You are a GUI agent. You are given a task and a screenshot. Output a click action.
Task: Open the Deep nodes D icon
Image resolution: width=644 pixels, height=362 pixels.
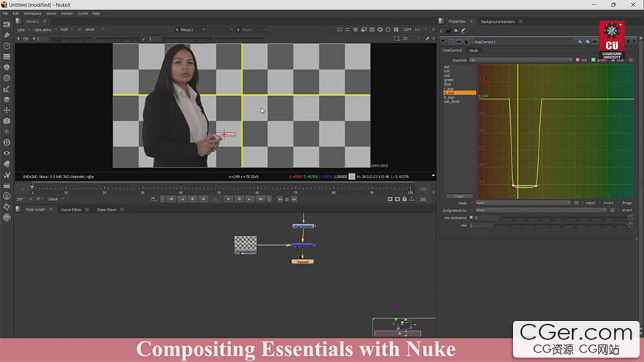pyautogui.click(x=7, y=143)
